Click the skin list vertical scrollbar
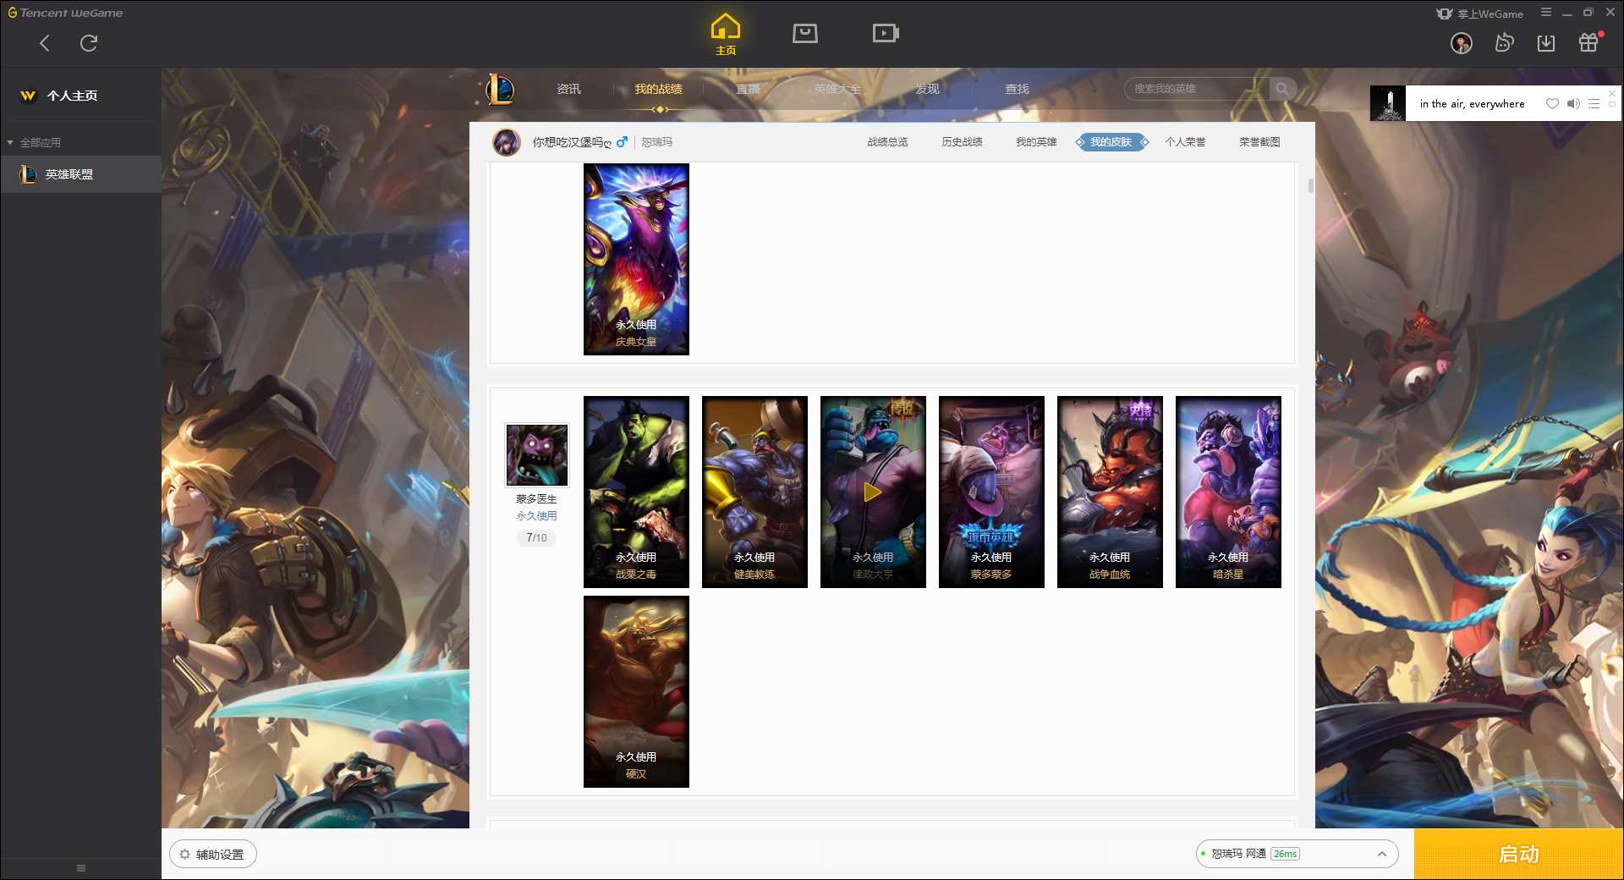1624x880 pixels. [x=1310, y=185]
